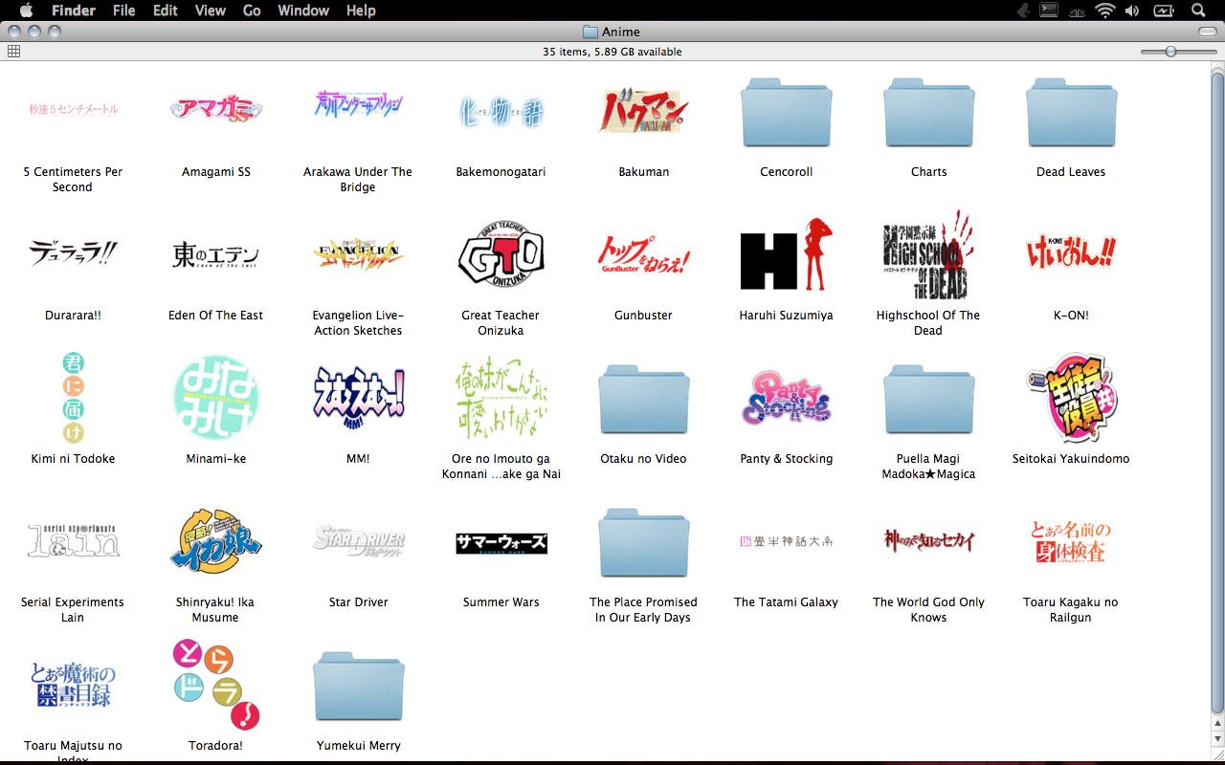
Task: Click the Durarara!! logo icon
Action: [x=73, y=253]
